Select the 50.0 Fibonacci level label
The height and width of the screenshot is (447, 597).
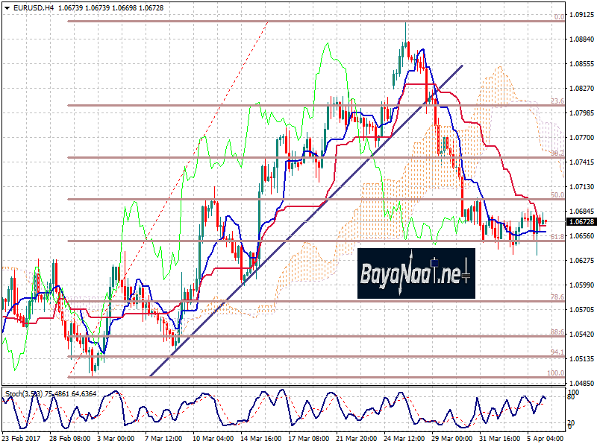point(557,195)
